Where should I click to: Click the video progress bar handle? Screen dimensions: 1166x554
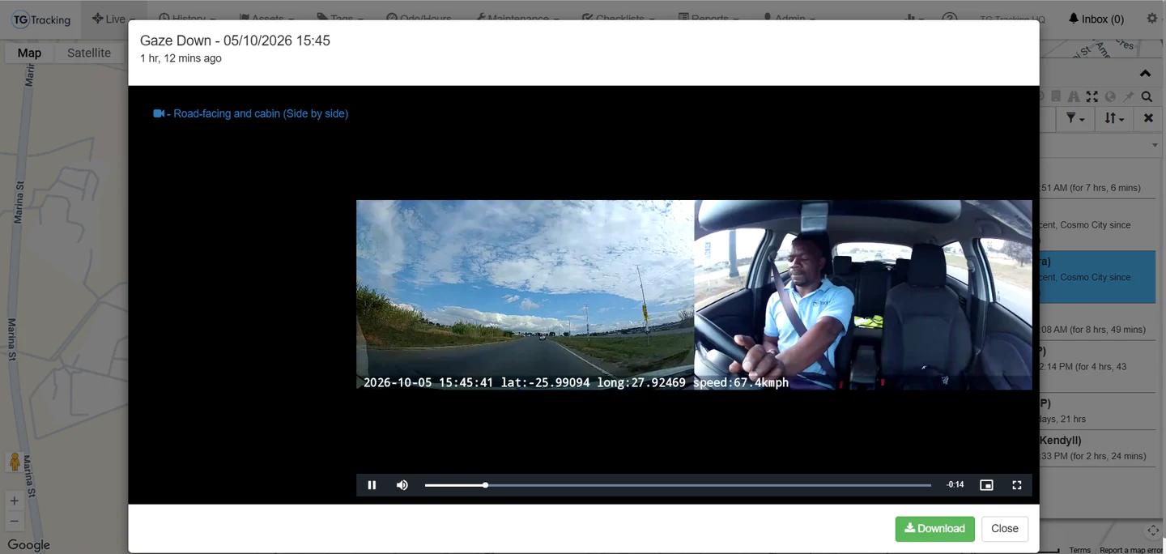[485, 485]
